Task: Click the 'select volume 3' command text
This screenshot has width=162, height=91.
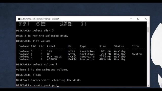Action: (x=45, y=64)
